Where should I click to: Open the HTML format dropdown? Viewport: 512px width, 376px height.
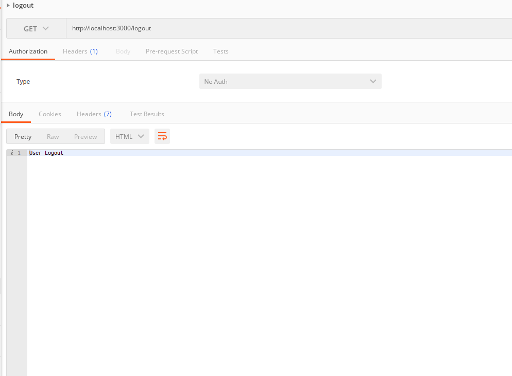point(130,137)
